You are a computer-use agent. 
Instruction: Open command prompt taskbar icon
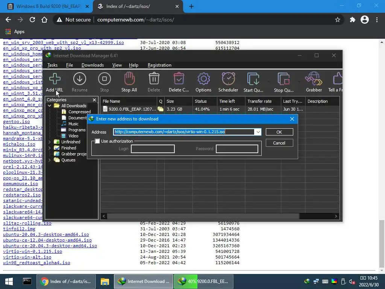coord(27,281)
